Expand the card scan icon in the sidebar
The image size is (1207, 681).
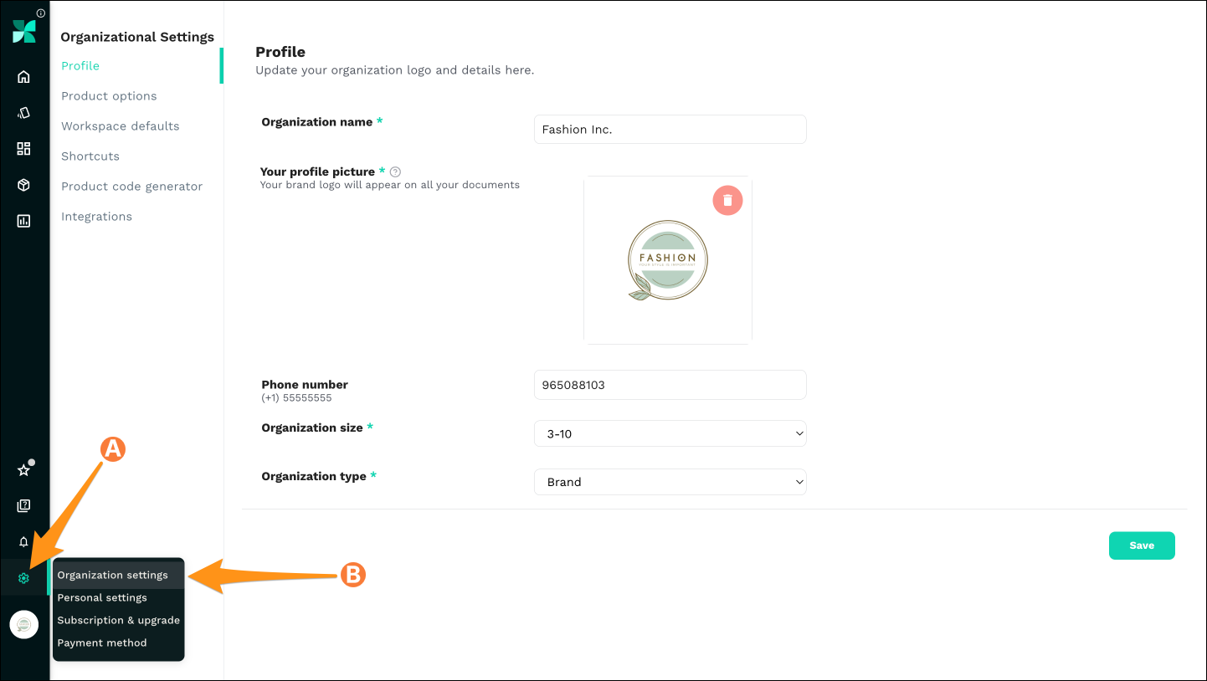point(23,112)
